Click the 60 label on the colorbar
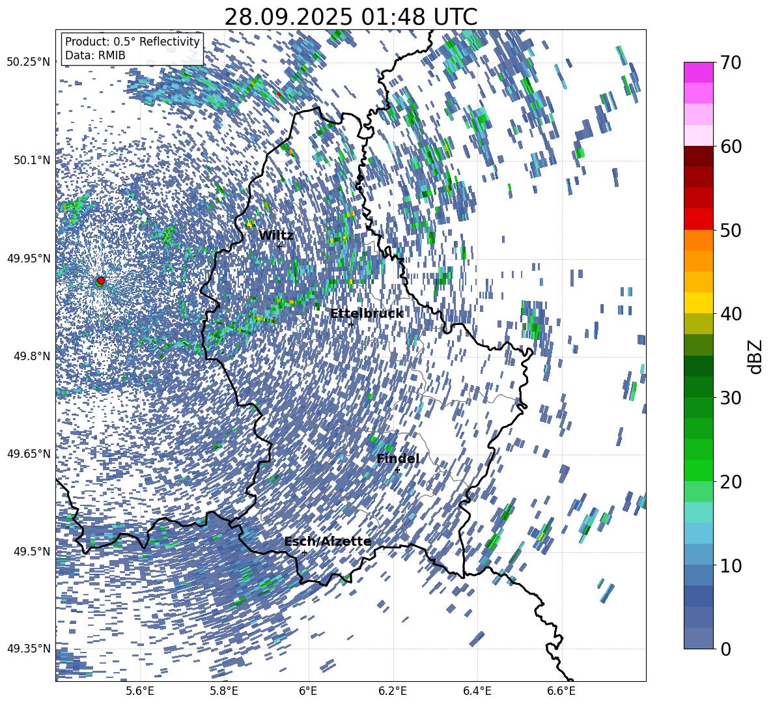 [x=730, y=147]
